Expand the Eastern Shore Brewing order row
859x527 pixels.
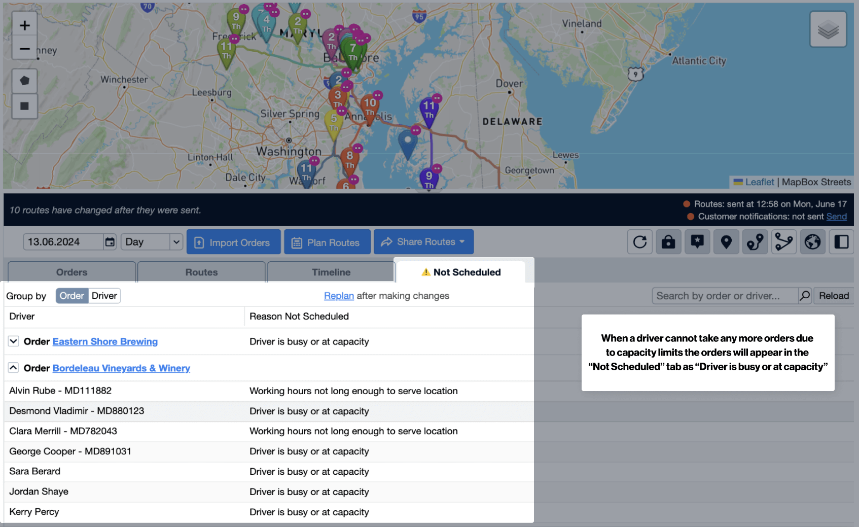tap(13, 341)
